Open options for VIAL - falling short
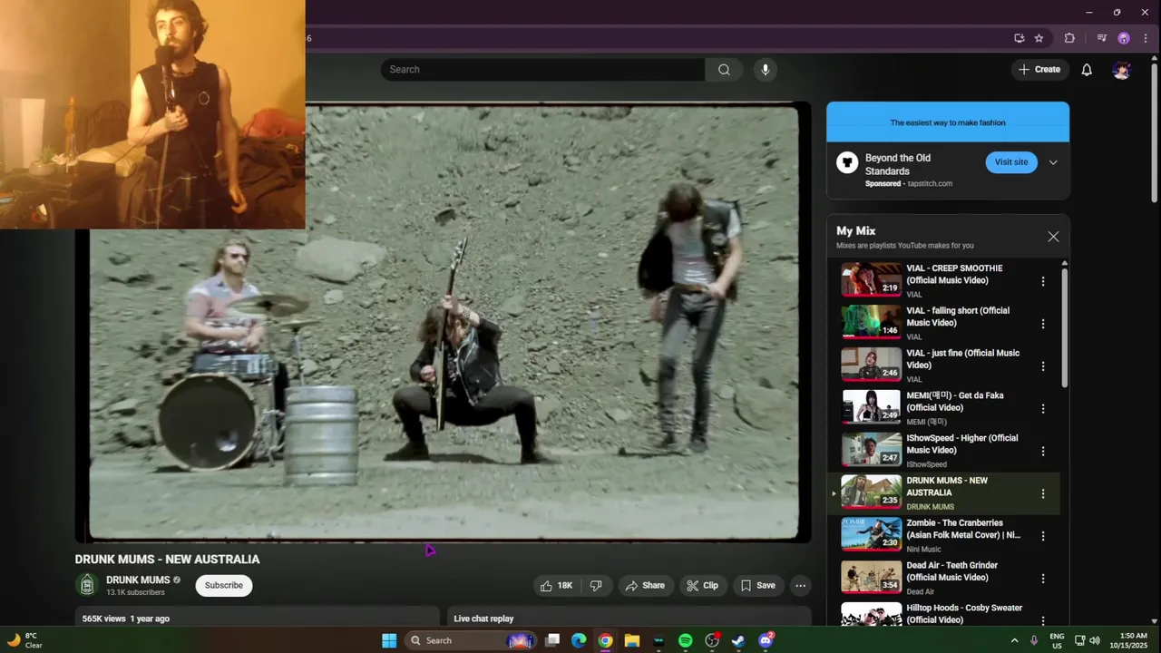 [1043, 324]
